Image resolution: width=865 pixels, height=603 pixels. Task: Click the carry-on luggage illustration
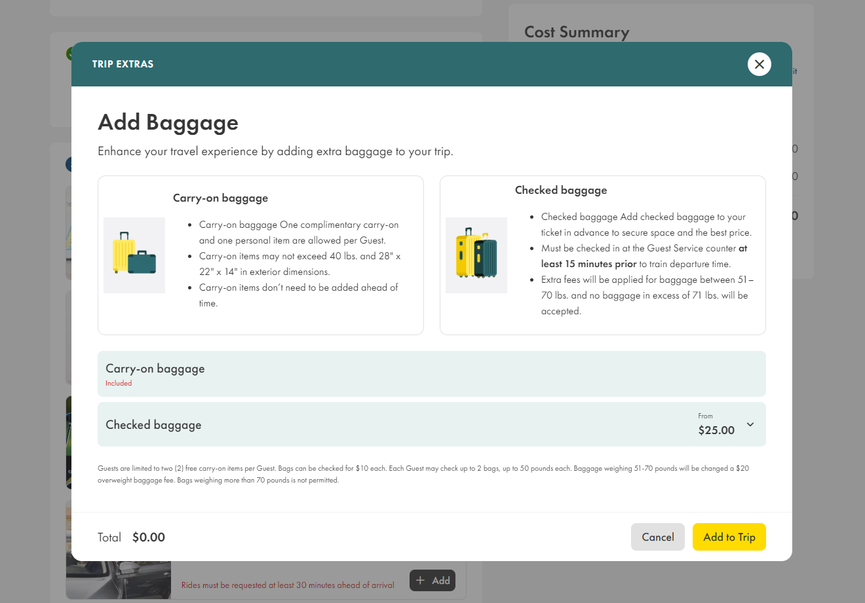tap(134, 255)
